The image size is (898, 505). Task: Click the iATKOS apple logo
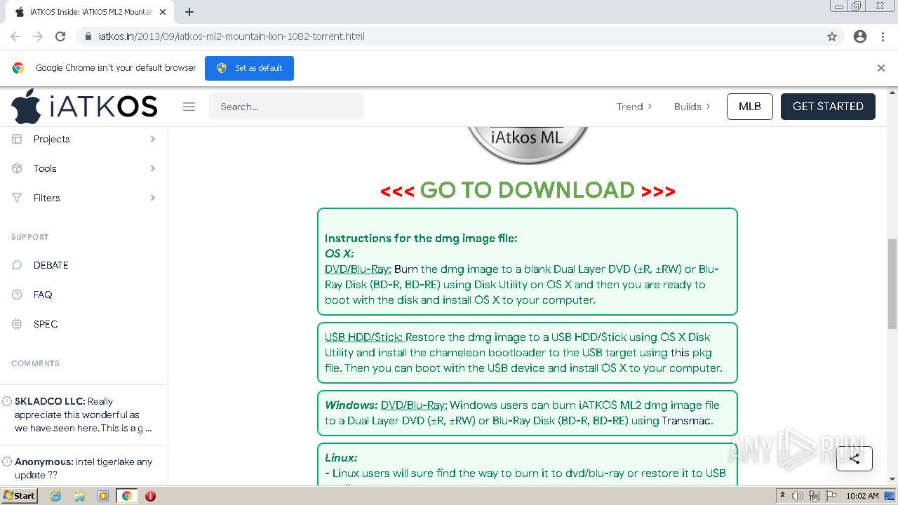(27, 107)
